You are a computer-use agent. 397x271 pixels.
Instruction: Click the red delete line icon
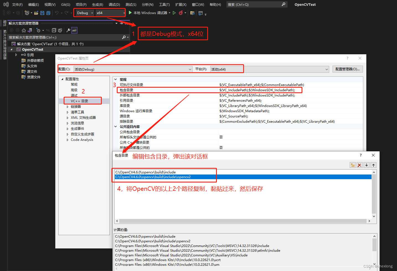click(360, 165)
